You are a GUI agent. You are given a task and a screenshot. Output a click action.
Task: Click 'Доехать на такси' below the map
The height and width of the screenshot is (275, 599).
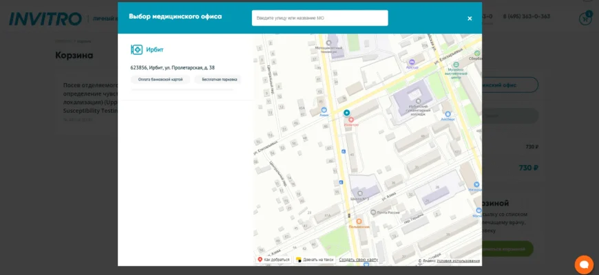coord(315,260)
